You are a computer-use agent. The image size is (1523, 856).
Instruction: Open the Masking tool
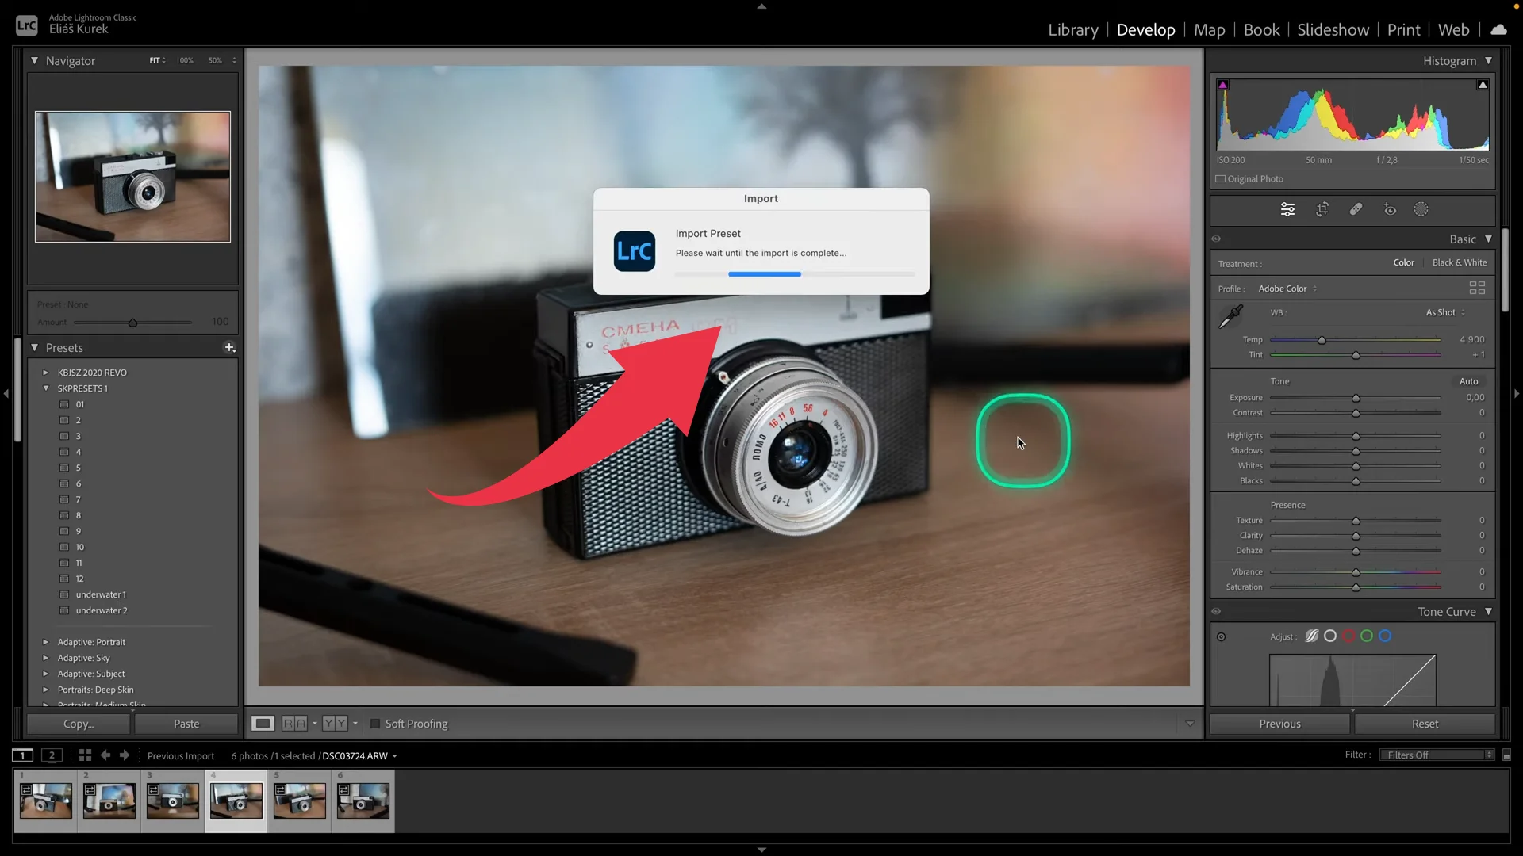1421,209
